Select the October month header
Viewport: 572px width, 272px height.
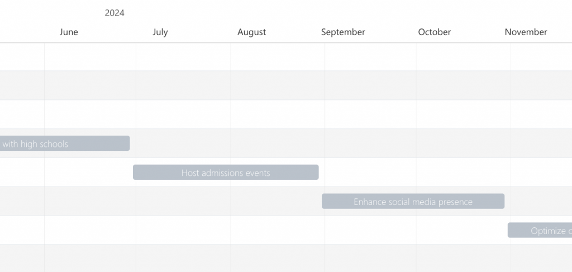pos(435,32)
